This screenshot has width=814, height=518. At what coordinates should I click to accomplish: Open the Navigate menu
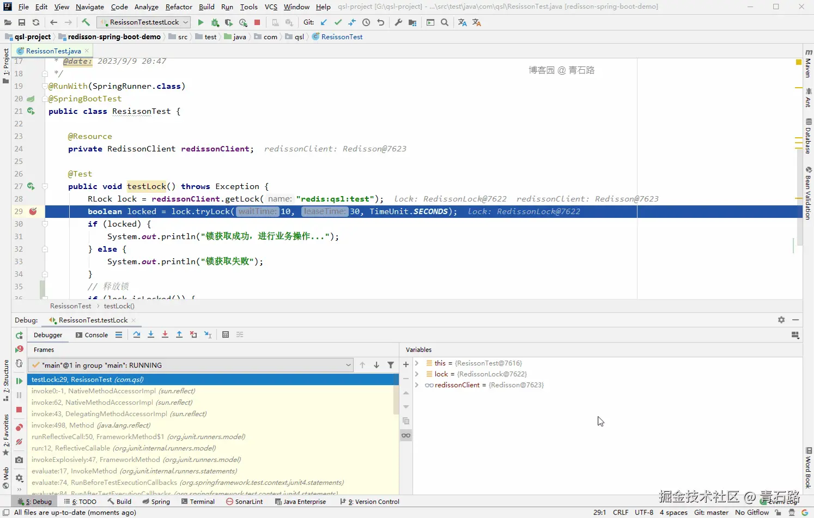coord(89,7)
